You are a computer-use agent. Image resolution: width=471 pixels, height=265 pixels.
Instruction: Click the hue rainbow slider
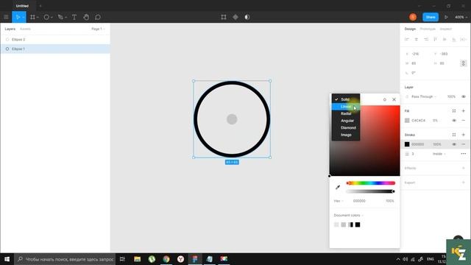371,183
